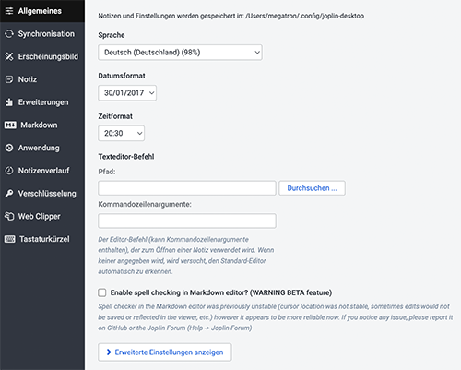Click the Markdown logo icon in sidebar
Viewport: 461px width, 370px height.
(10, 125)
